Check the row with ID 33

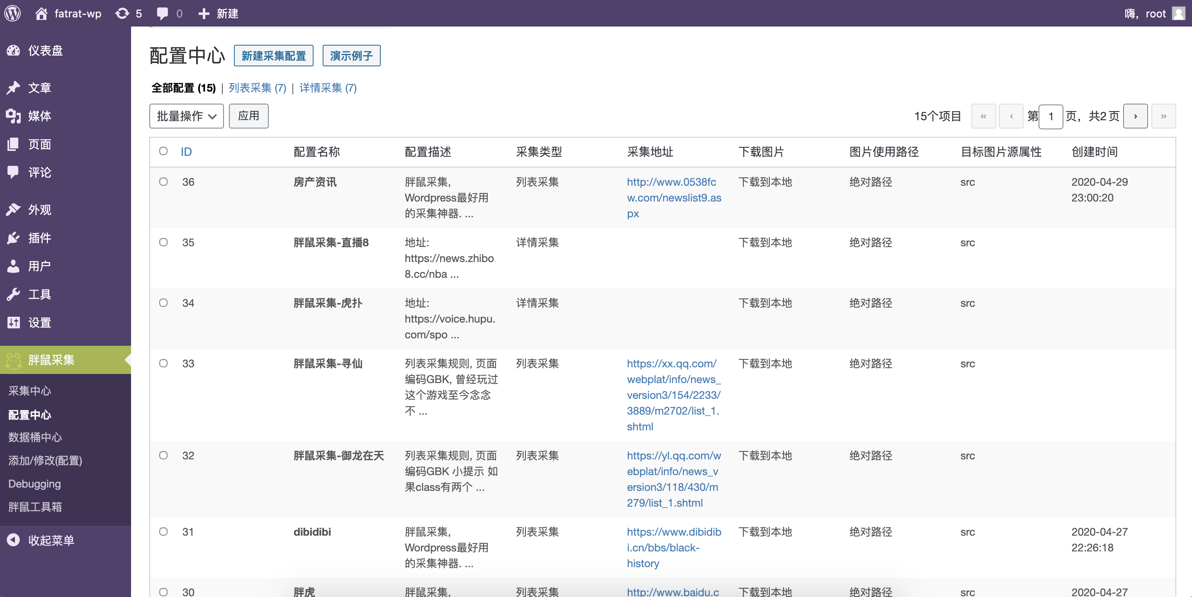[x=163, y=364]
